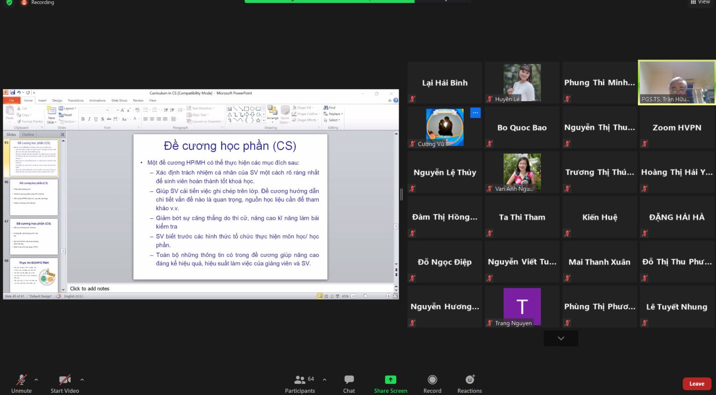Screen dimensions: 716x395
Task: Click Trang Nguyen's avatar tile
Action: 522,306
